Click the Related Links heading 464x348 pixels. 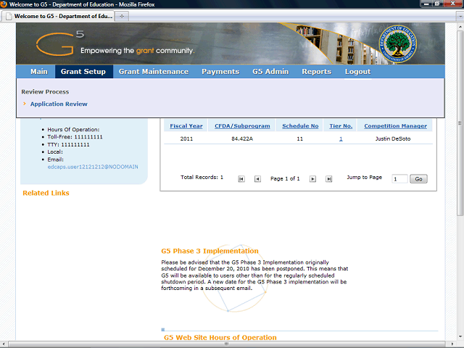(46, 193)
